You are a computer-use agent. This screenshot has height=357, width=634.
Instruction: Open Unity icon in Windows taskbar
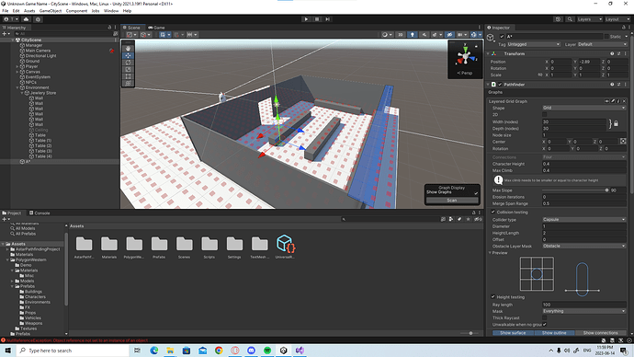pyautogui.click(x=283, y=351)
